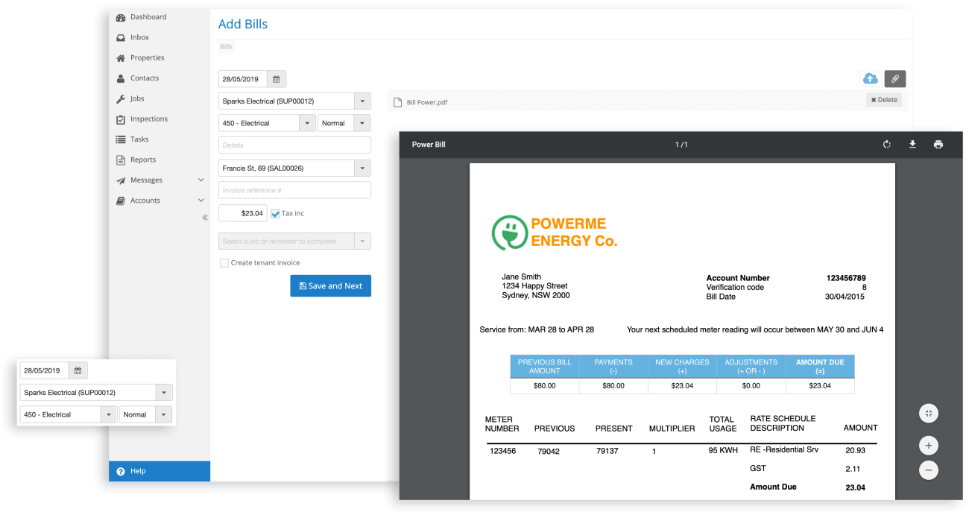
Task: Click the paperclip attachment icon
Action: (x=895, y=78)
